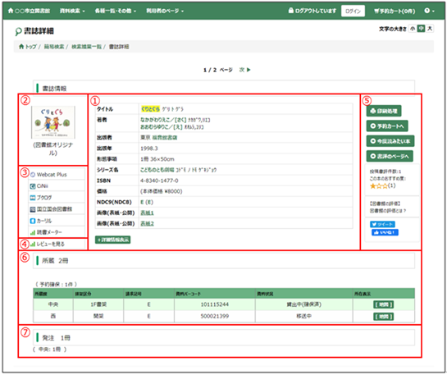Screen dimensions: 447x375
Task: Expand the 資料検索 menu
Action: coord(72,11)
